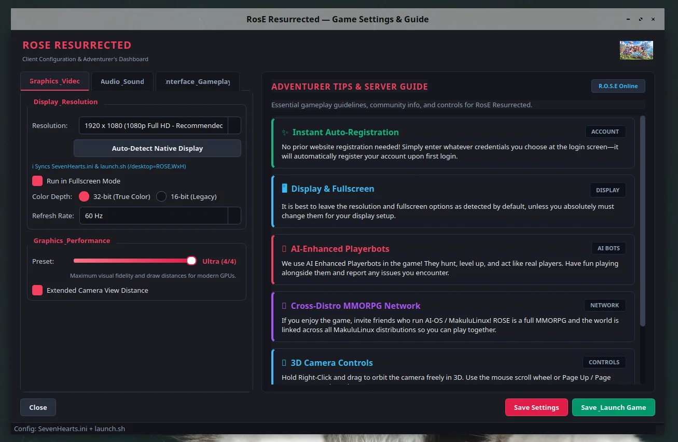The image size is (678, 442).
Task: Open the Resolution dropdown
Action: [x=160, y=125]
